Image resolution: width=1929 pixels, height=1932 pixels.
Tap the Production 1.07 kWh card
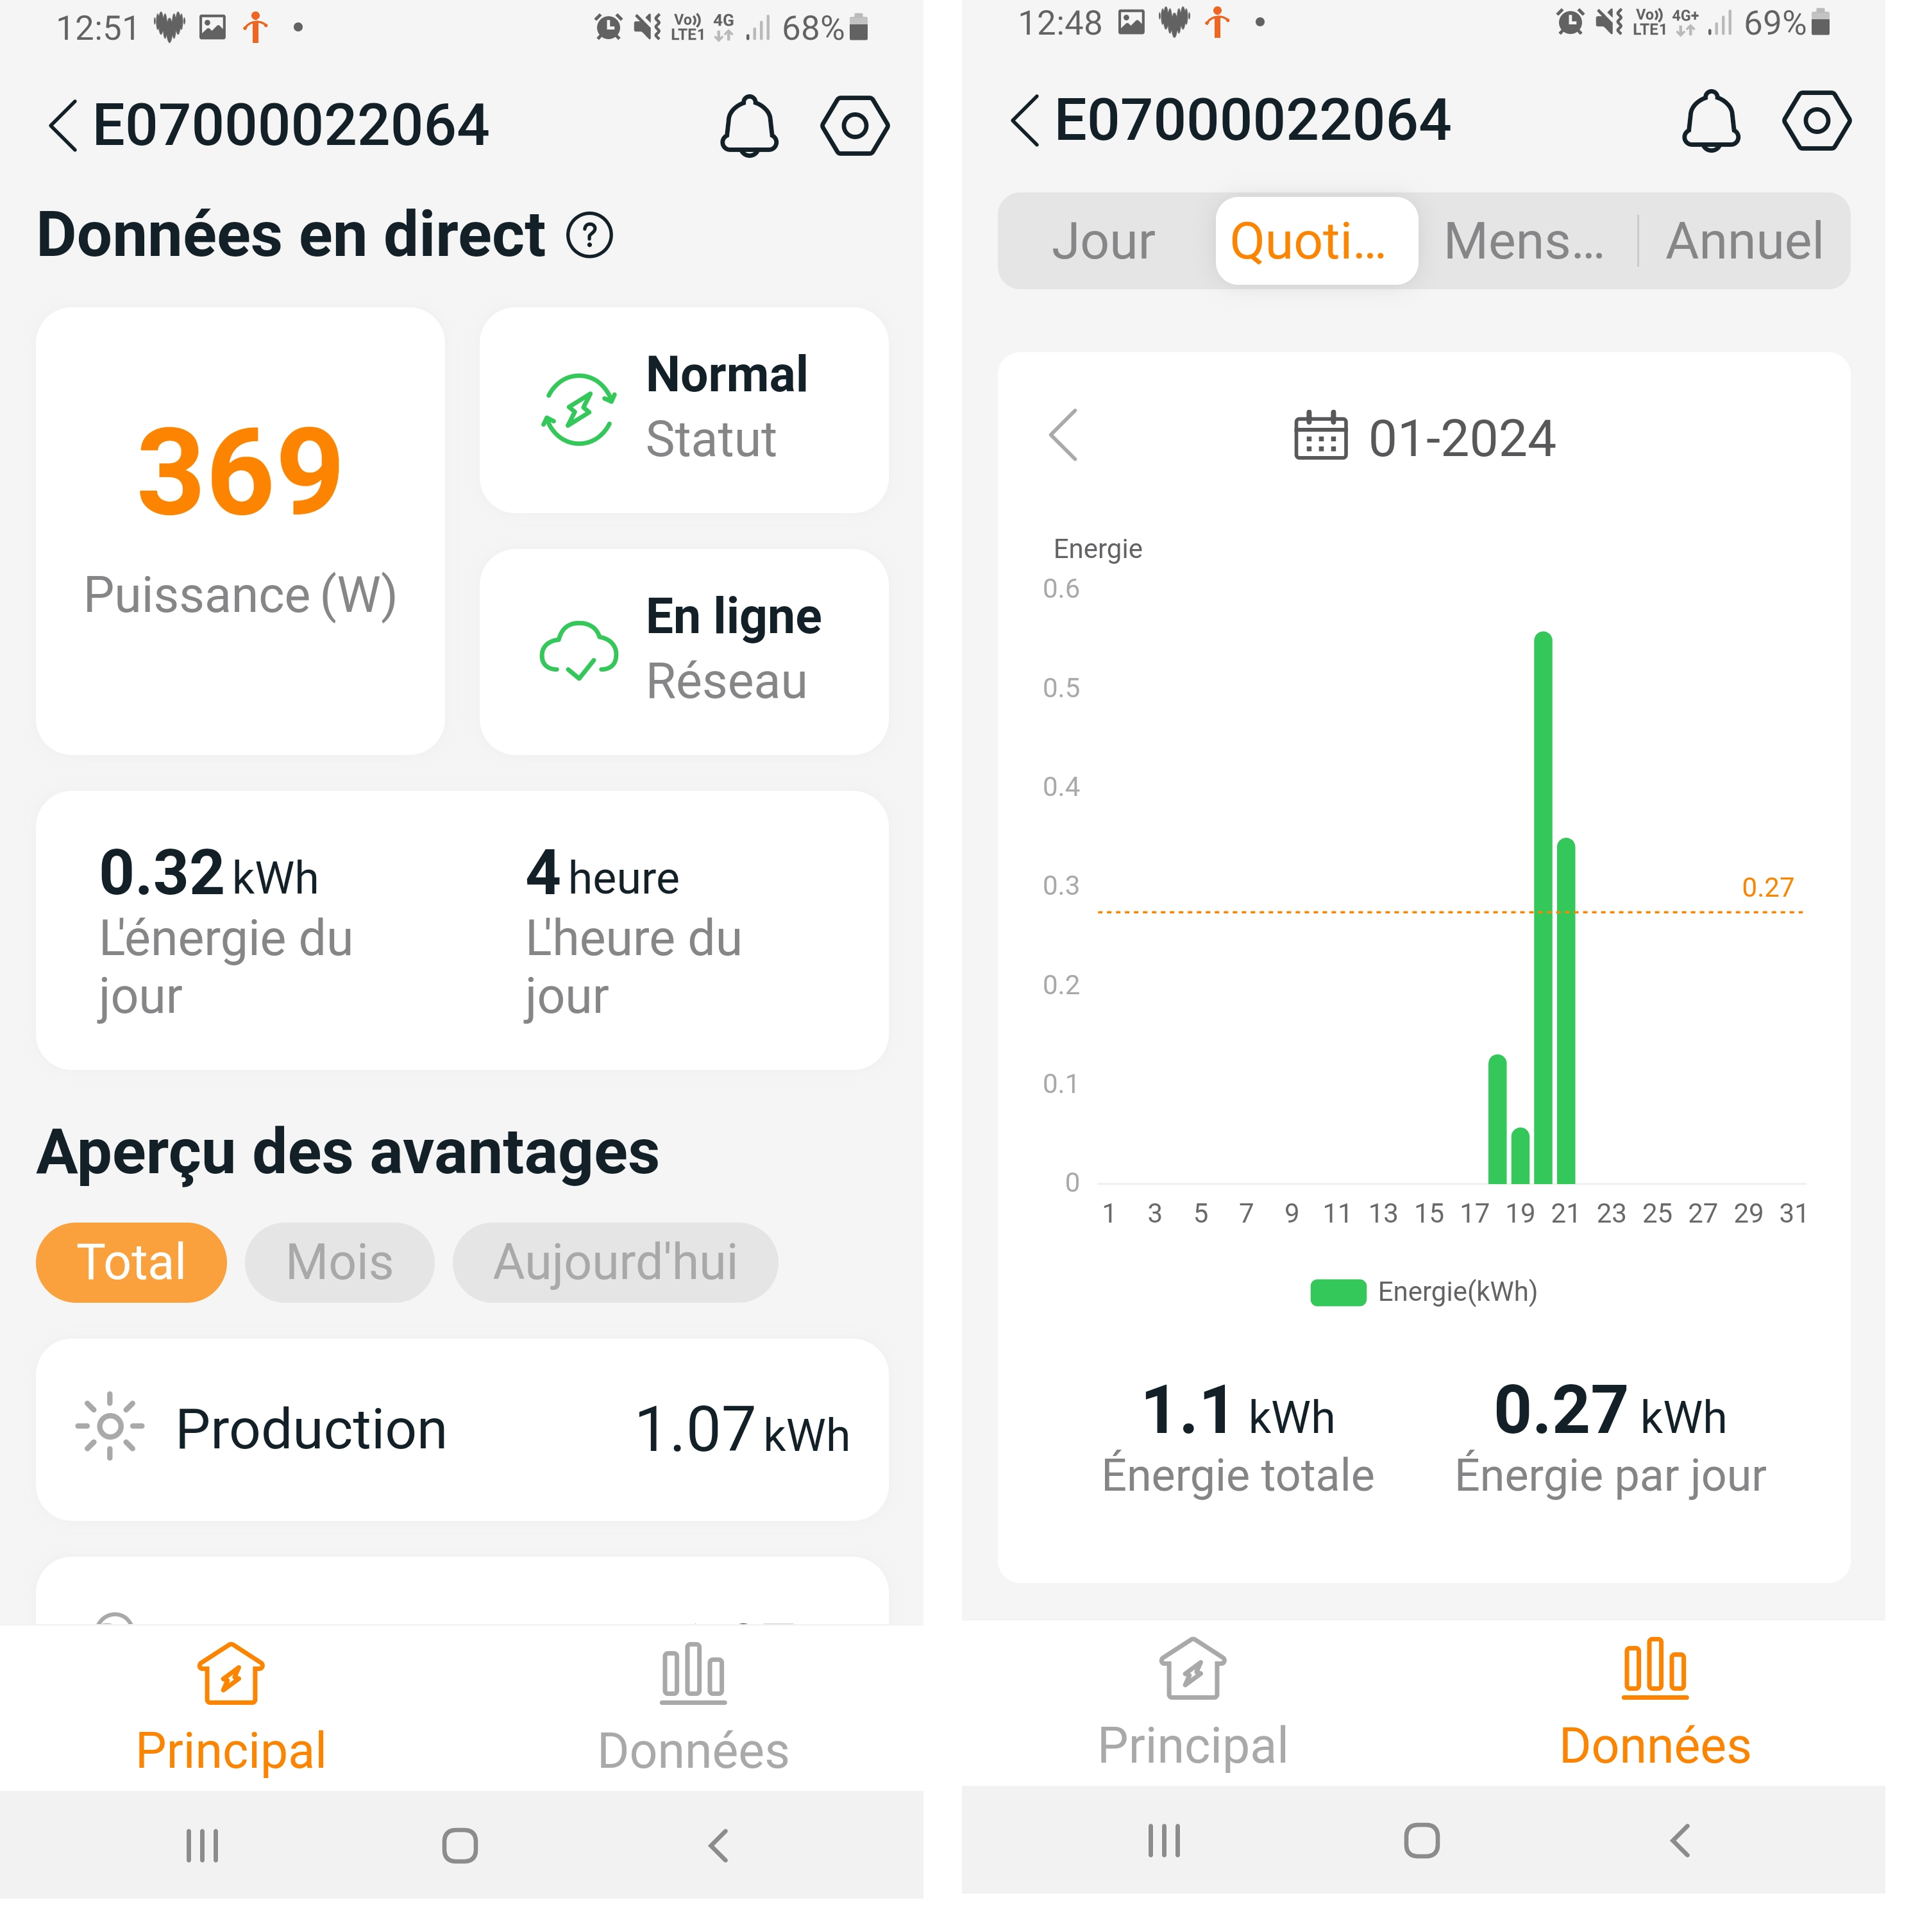coord(462,1429)
